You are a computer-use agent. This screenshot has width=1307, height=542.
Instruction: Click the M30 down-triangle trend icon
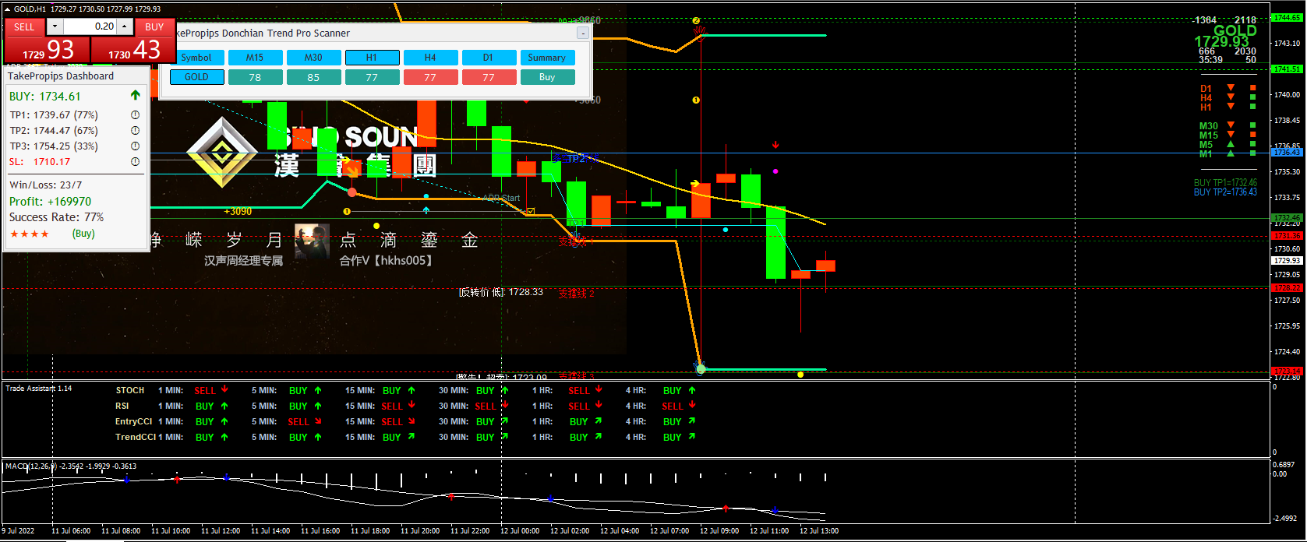[1231, 125]
